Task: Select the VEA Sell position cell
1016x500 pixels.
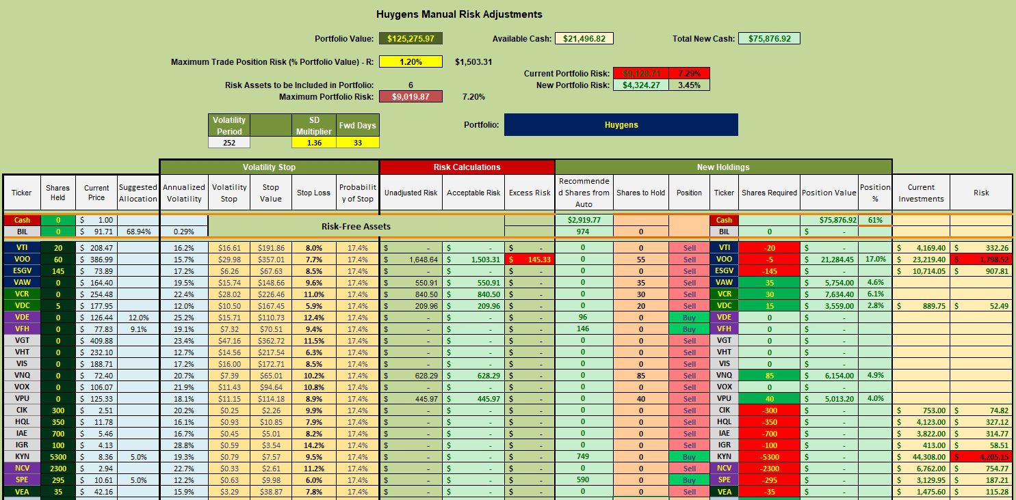Action: (x=689, y=492)
